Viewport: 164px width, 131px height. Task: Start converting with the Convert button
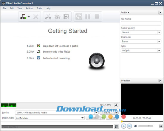79,16
